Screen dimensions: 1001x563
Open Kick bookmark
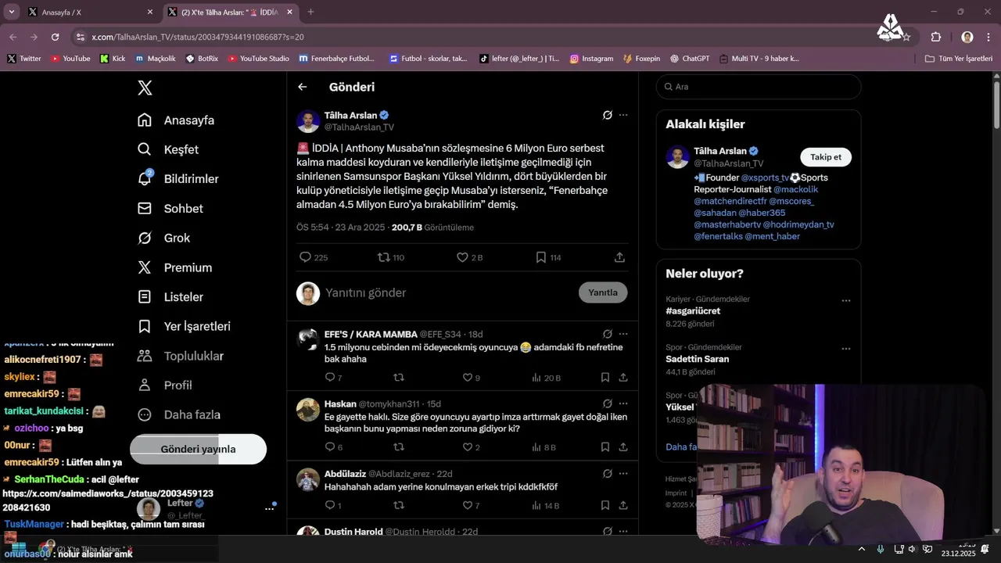click(x=113, y=59)
